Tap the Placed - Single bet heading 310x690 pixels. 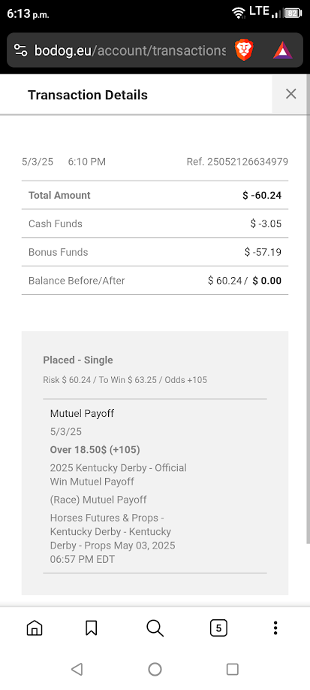(x=78, y=360)
